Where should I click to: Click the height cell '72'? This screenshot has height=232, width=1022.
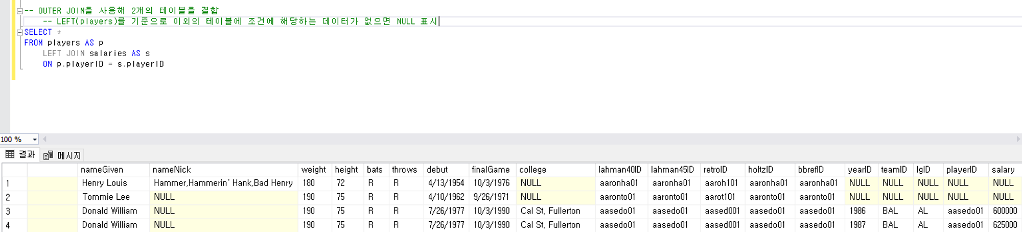coord(347,183)
